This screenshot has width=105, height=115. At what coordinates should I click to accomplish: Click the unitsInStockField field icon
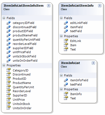pyautogui.click(x=9, y=56)
